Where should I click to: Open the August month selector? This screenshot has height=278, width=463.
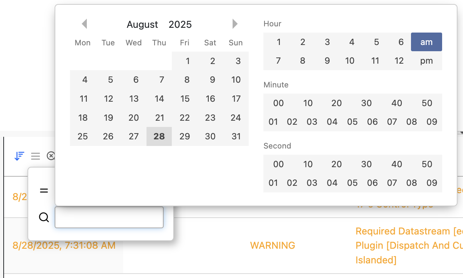point(142,25)
